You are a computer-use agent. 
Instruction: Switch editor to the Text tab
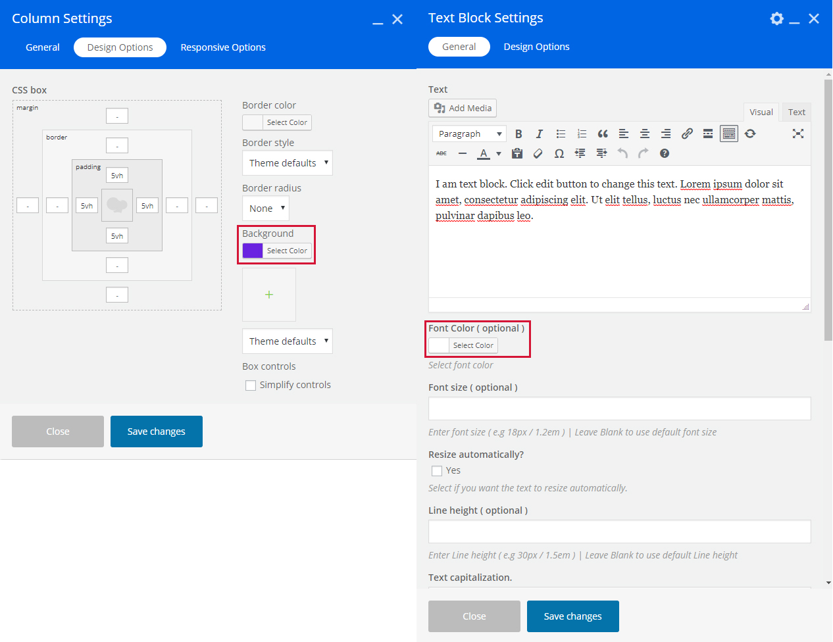click(x=796, y=112)
